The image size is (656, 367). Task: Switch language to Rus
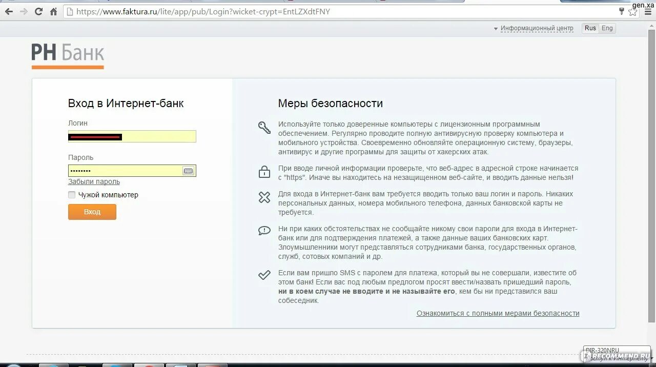[590, 28]
